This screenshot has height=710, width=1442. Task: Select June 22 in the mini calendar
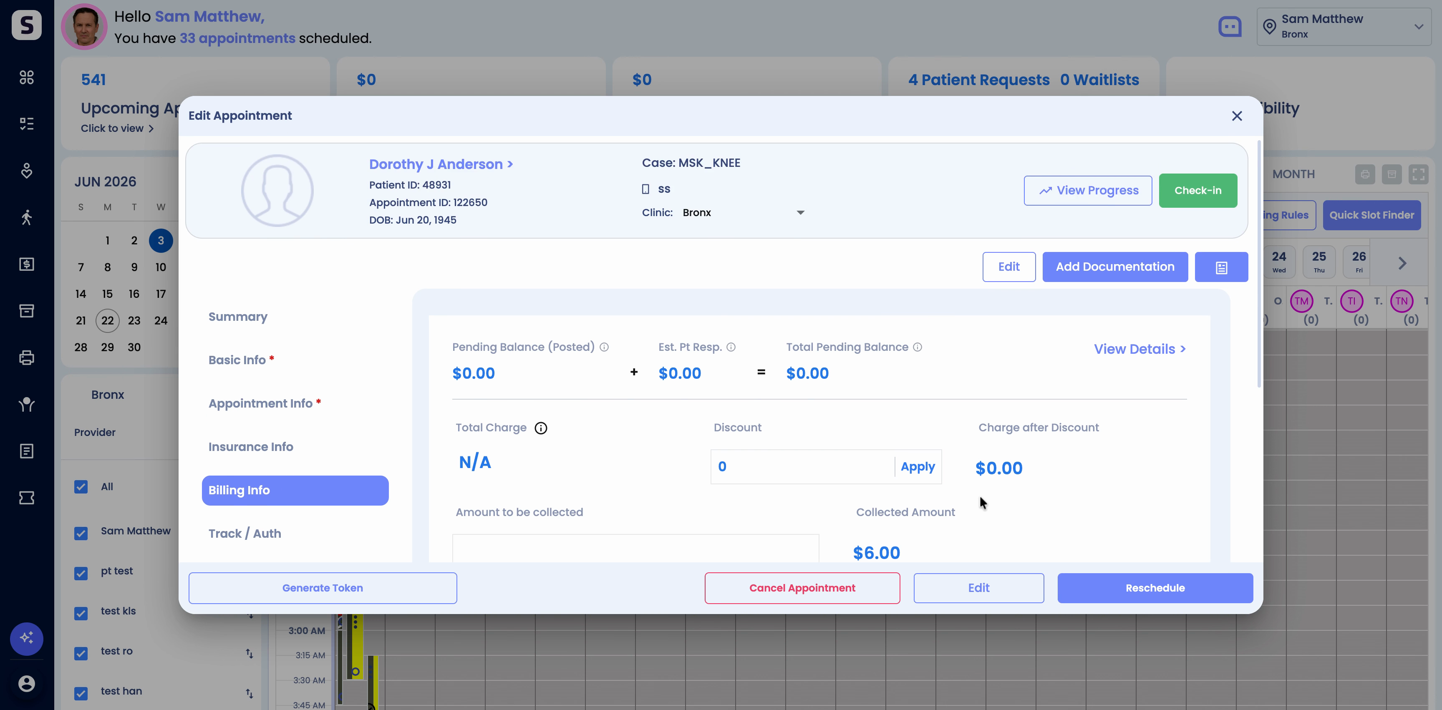[x=107, y=321]
